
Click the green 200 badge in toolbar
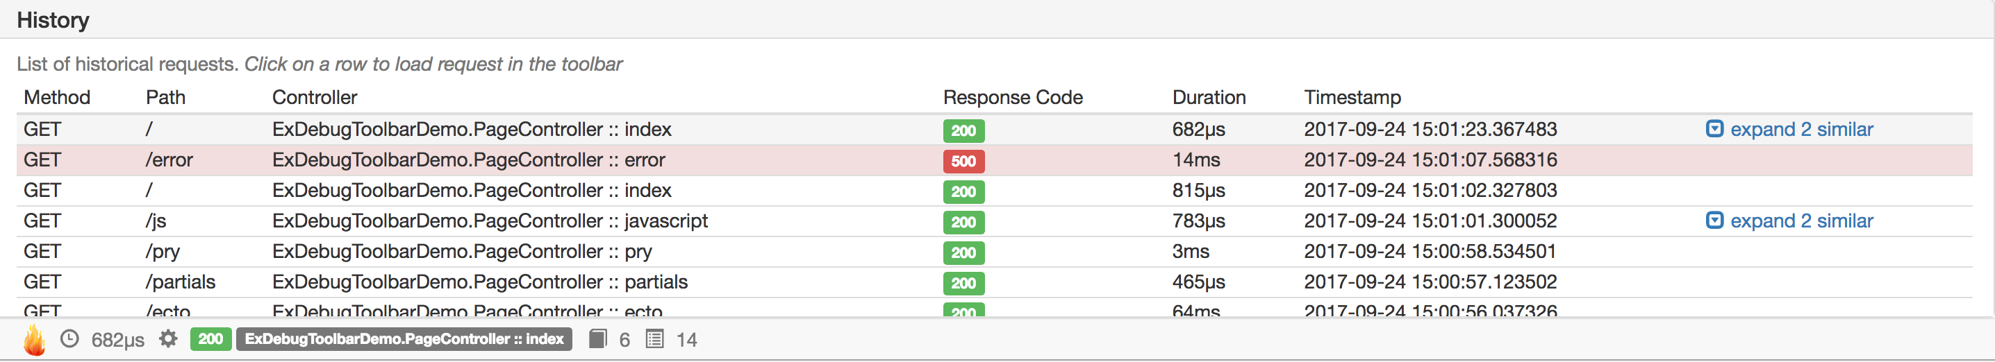tap(210, 339)
